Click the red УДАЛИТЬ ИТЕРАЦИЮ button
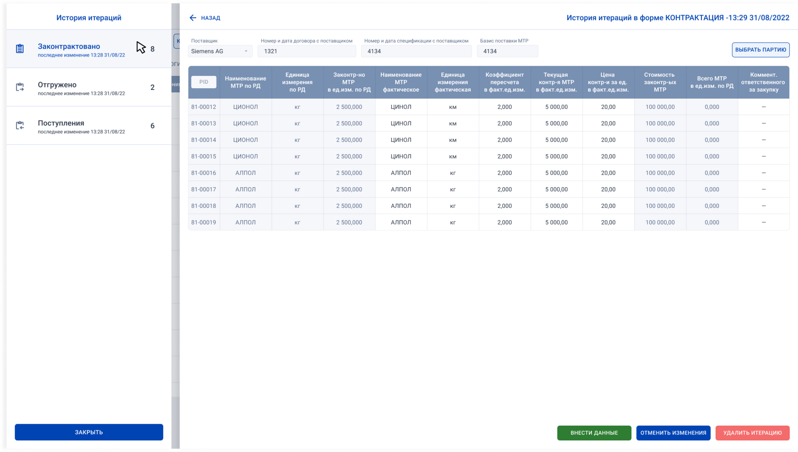Screen dimensions: 798x452 (753, 433)
